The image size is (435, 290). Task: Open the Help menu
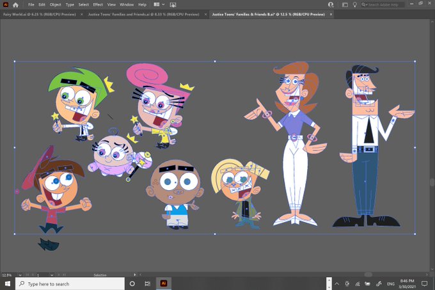[x=142, y=4]
